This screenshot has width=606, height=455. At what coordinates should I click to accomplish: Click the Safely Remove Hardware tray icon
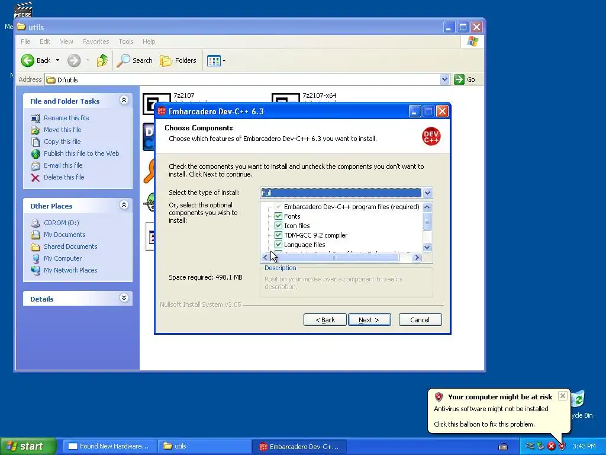(x=541, y=447)
